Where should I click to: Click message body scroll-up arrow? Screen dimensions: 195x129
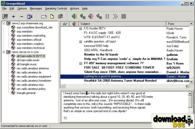pyautogui.click(x=190, y=93)
